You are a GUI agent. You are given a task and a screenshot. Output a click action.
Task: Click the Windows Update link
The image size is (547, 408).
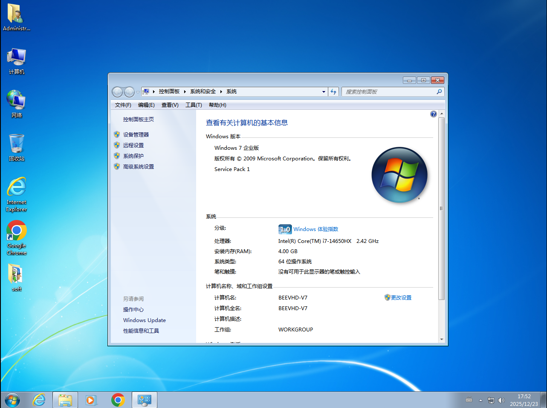[x=144, y=320]
